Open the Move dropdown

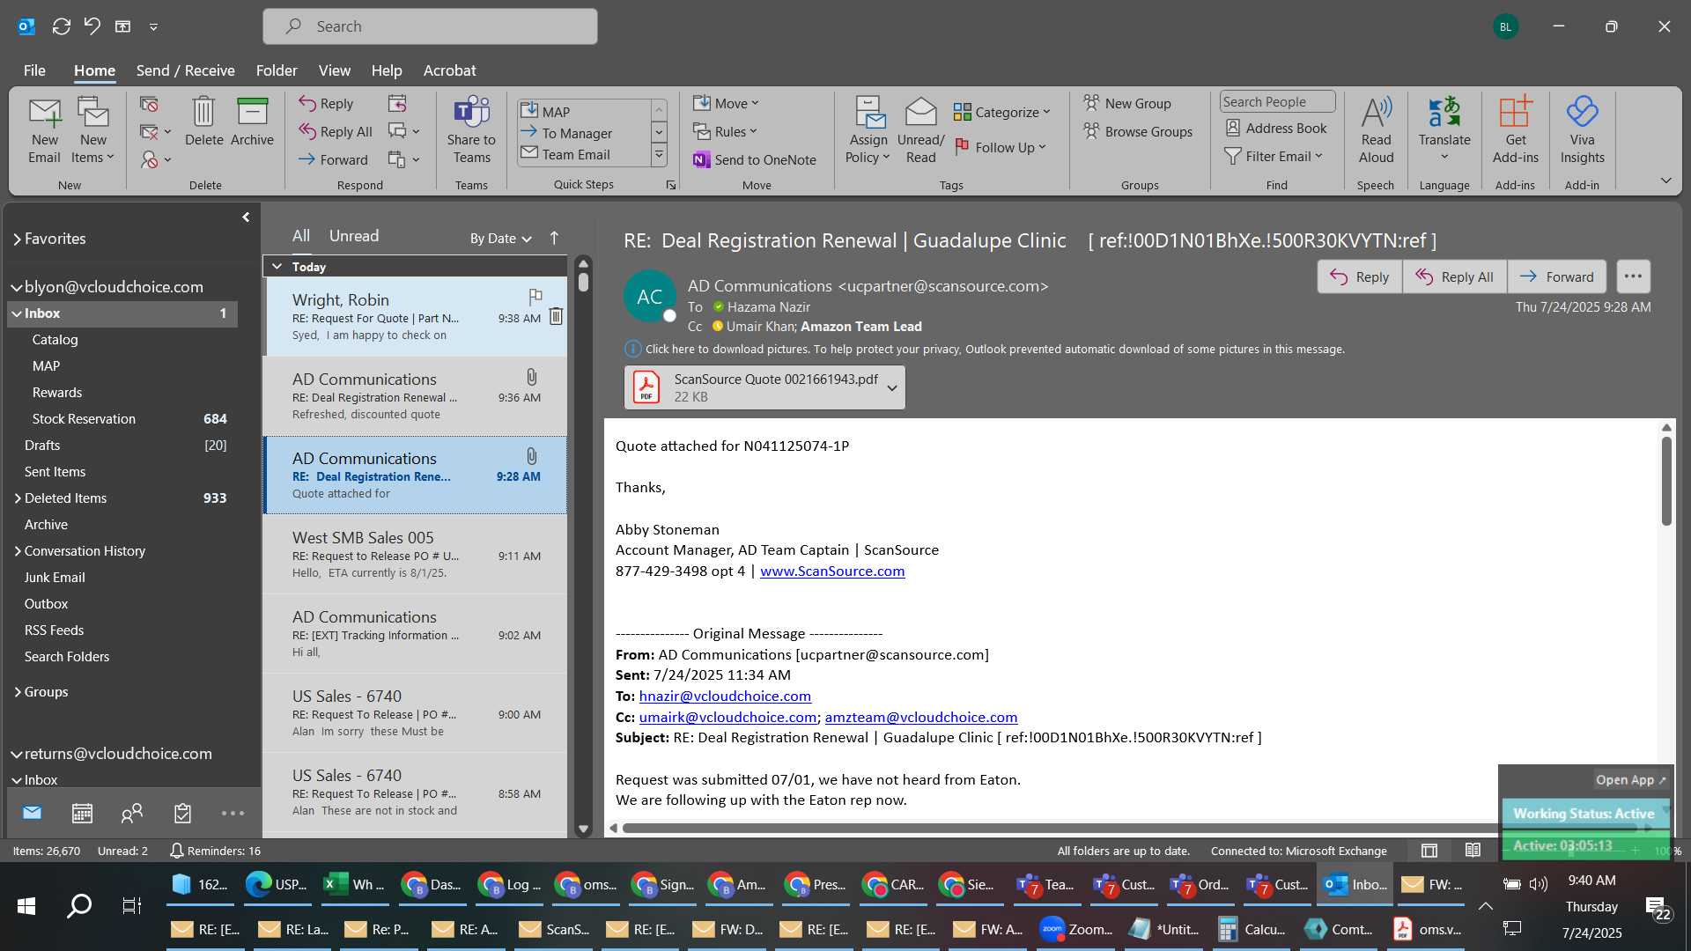coord(726,103)
